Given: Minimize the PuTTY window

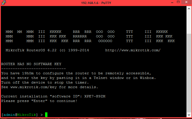Looking at the screenshot, I should (172, 2).
